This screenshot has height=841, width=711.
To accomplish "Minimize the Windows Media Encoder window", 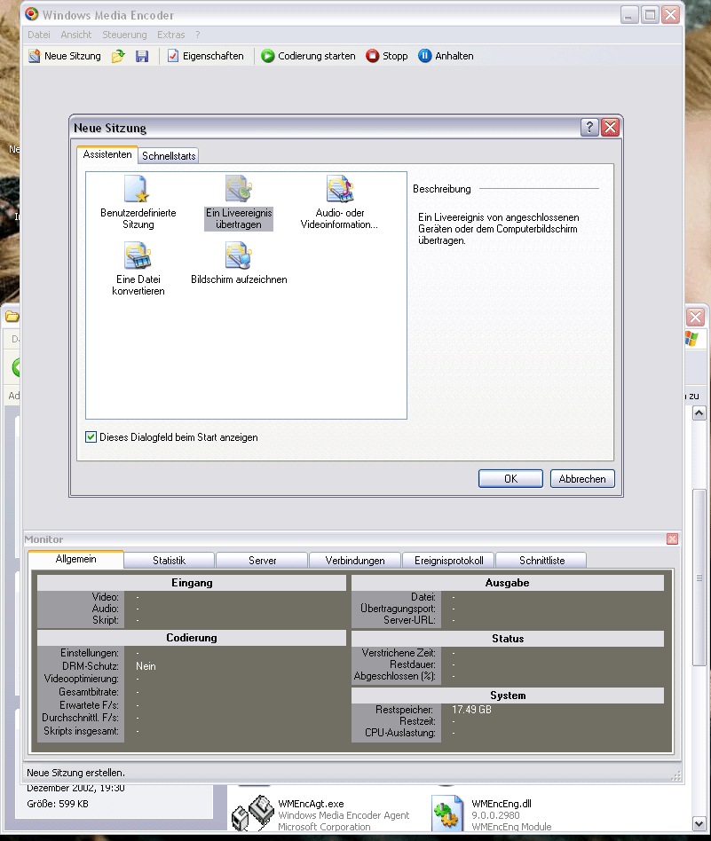I will (629, 14).
